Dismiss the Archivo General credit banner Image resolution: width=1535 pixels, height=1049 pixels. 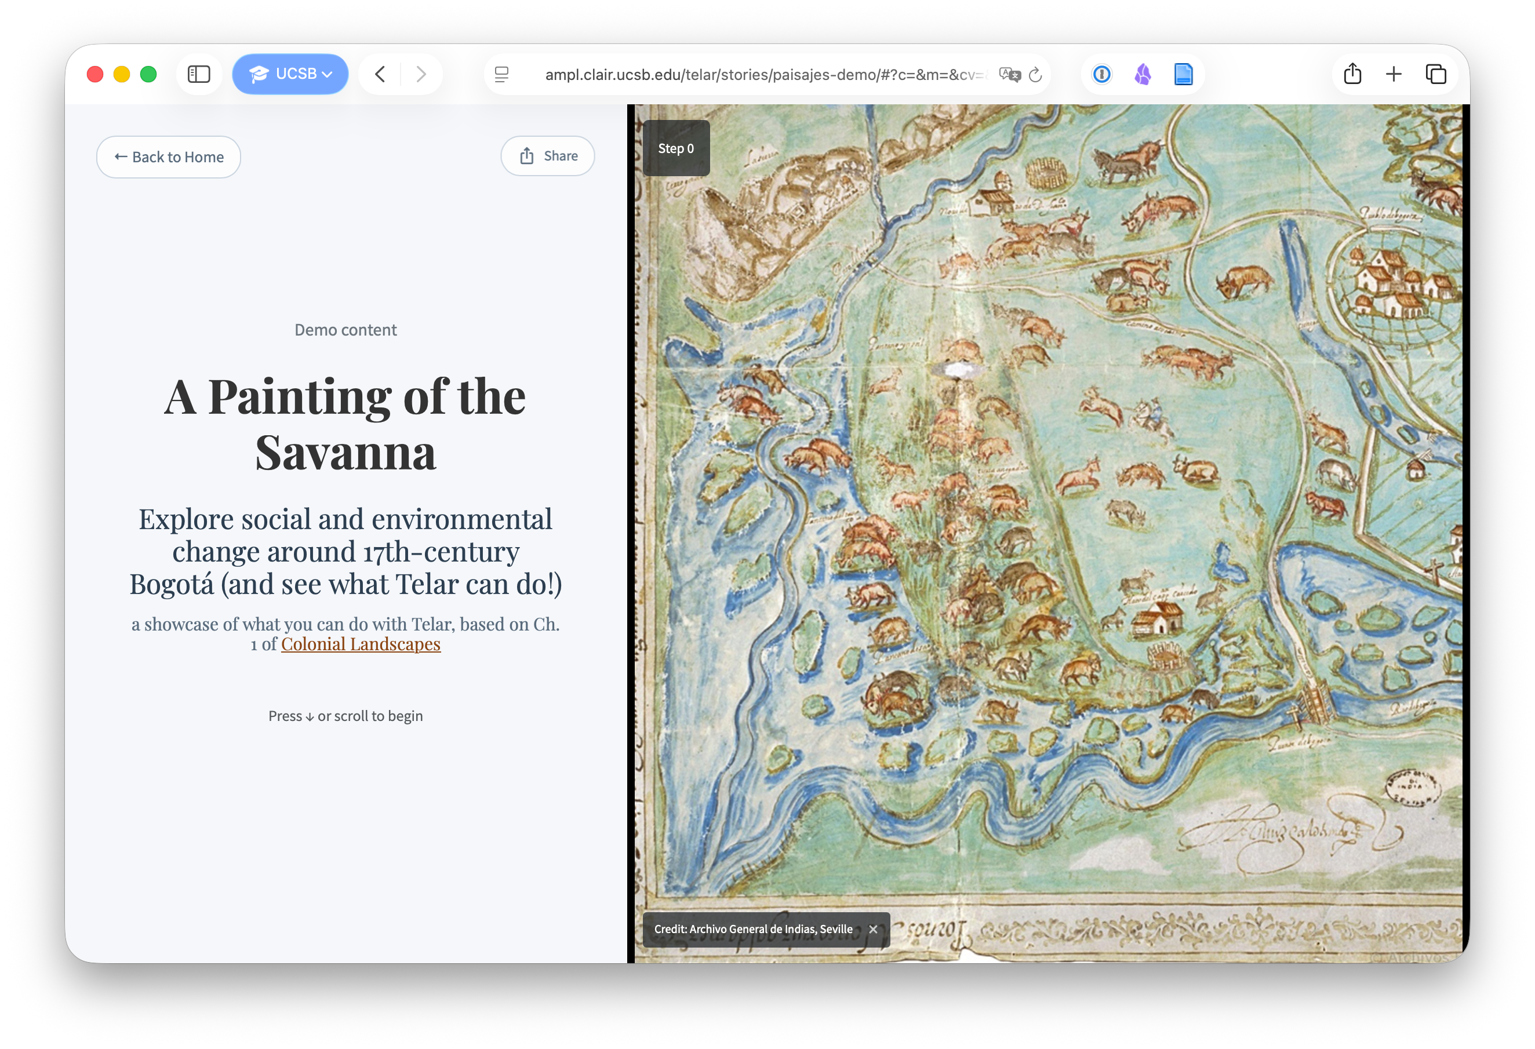point(873,929)
